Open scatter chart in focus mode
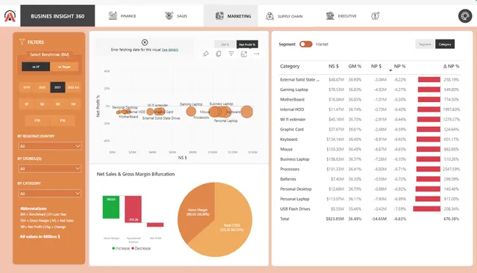477x273 pixels. pyautogui.click(x=244, y=54)
